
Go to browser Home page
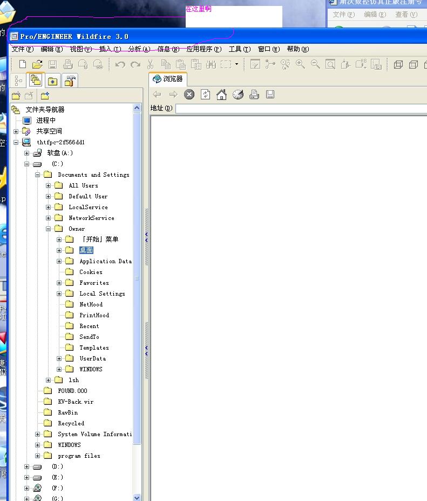[x=221, y=95]
